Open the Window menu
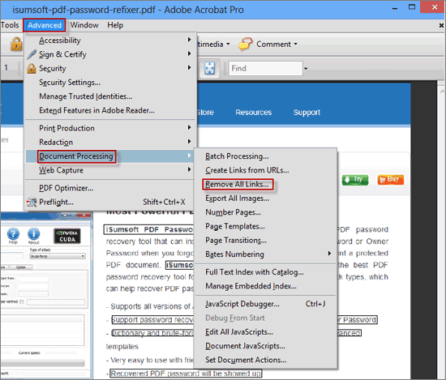 tap(84, 25)
